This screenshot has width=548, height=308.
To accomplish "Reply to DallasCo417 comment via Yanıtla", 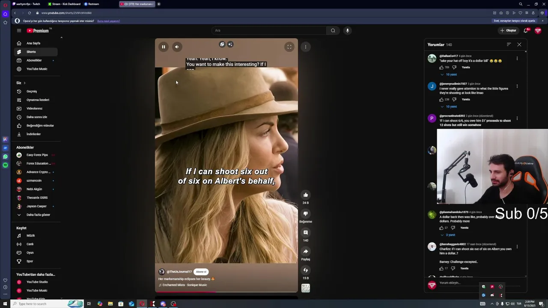I will click(466, 67).
